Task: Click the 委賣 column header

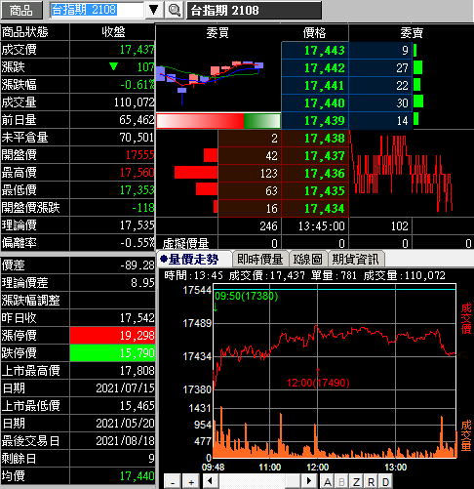Action: pyautogui.click(x=412, y=33)
